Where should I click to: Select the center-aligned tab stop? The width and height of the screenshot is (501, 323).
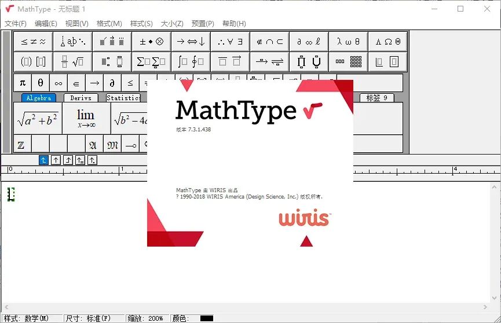[x=56, y=160]
